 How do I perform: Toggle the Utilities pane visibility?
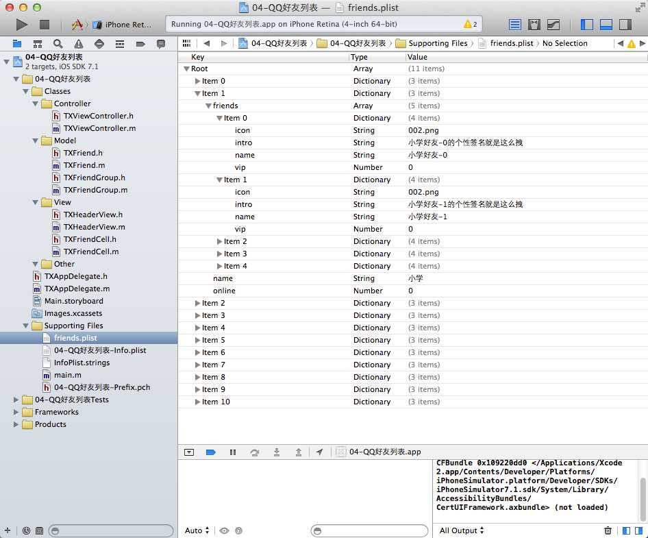(x=625, y=25)
